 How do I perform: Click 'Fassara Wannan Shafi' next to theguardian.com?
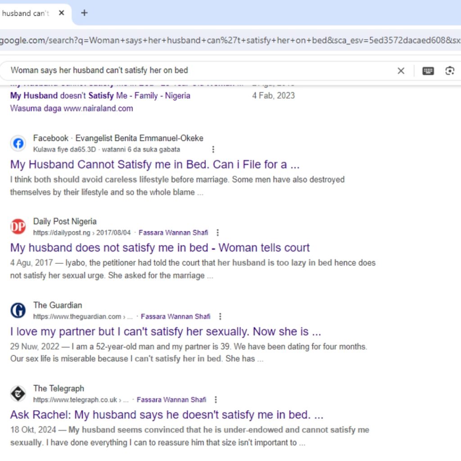176,316
